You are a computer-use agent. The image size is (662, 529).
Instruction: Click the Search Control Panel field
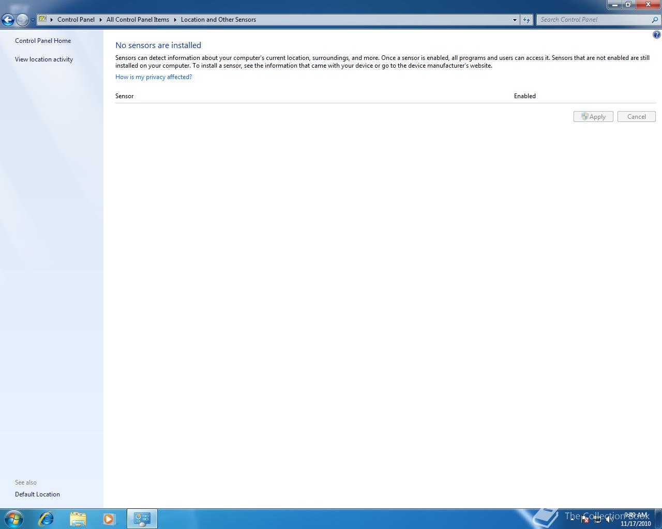tap(595, 19)
